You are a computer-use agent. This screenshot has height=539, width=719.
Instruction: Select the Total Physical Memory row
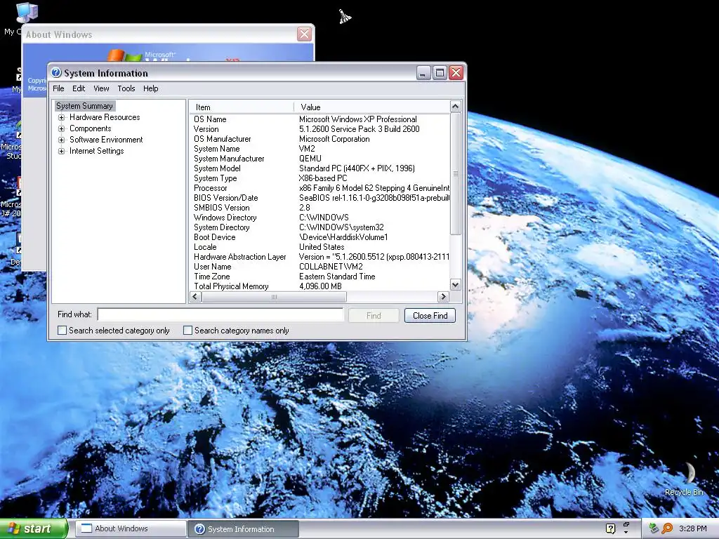(x=319, y=286)
